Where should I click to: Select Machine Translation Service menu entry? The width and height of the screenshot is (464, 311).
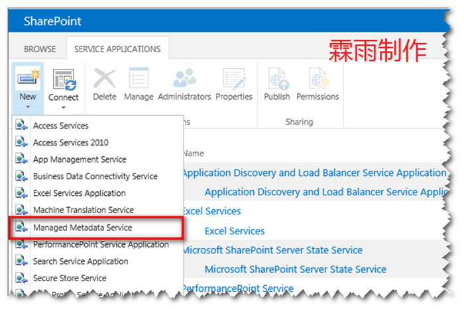point(97,210)
